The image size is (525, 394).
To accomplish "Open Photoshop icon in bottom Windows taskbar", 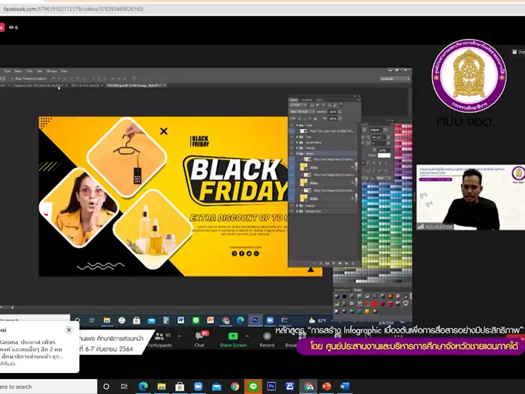I will (x=271, y=386).
